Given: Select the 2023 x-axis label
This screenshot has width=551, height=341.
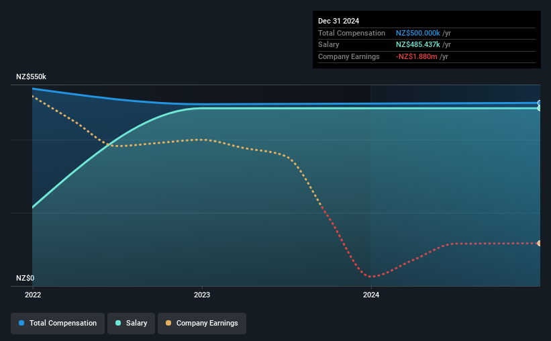Looking at the screenshot, I should [202, 295].
